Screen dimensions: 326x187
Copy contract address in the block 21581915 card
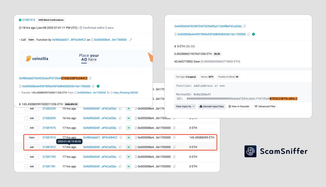click(93, 86)
